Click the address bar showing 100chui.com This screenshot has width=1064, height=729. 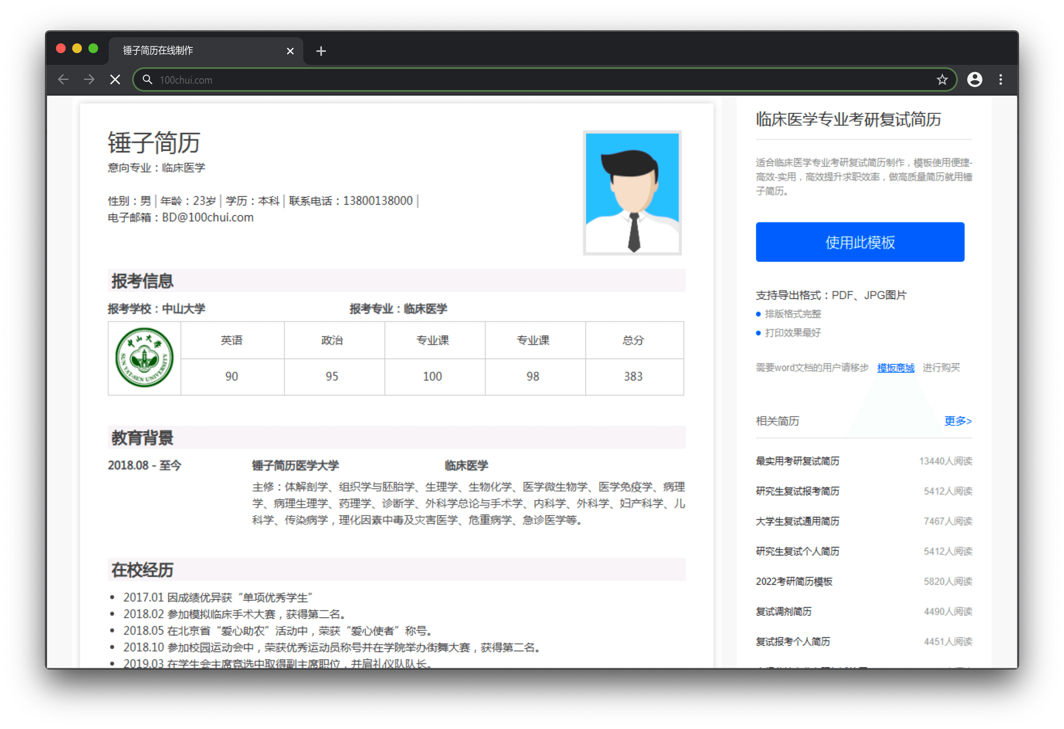click(544, 80)
